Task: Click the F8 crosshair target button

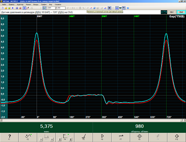Action: pos(139,137)
